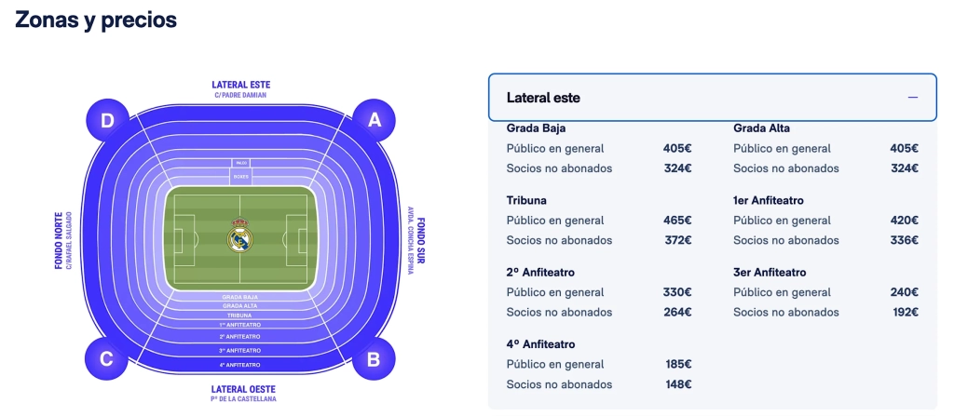
Task: Click the Palco box on stadium map
Action: pyautogui.click(x=240, y=163)
